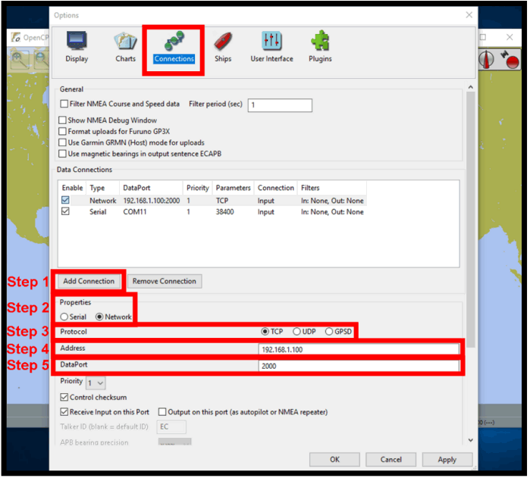Select the TCP protocol
This screenshot has width=530, height=478.
click(272, 332)
